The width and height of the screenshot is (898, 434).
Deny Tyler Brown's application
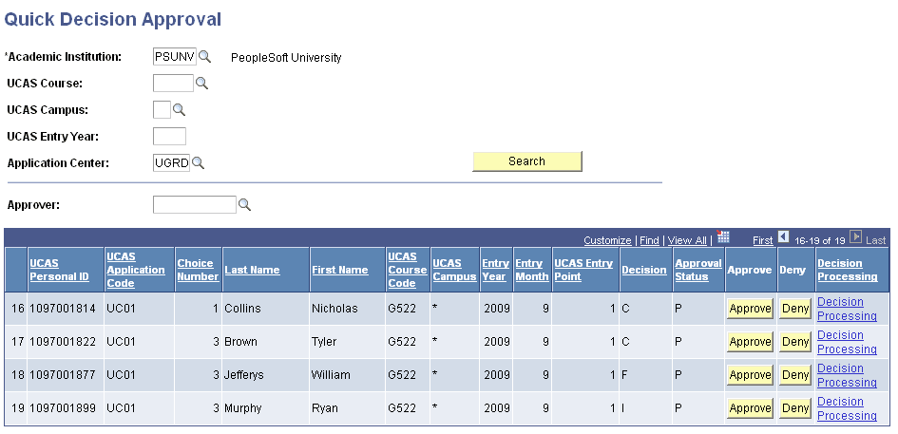[x=794, y=342]
